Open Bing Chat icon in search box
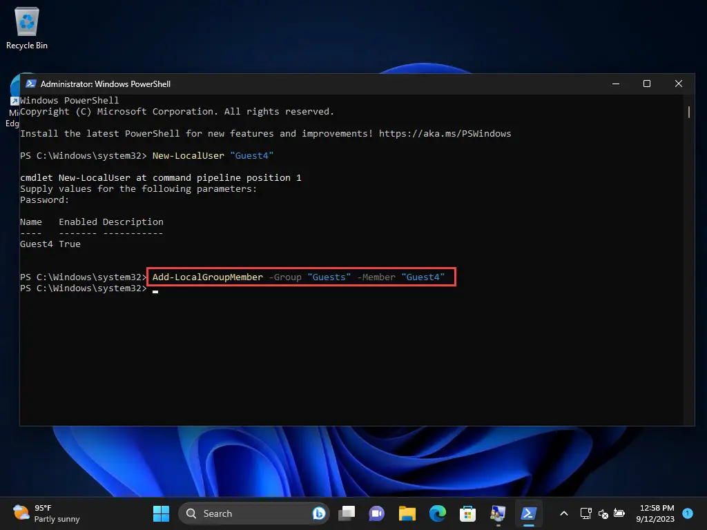707x530 pixels. pyautogui.click(x=319, y=513)
